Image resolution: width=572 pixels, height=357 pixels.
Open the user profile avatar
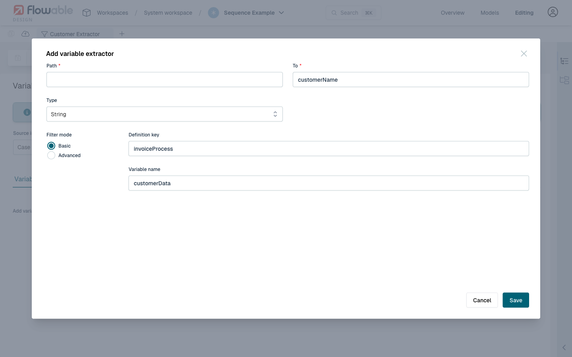[553, 12]
